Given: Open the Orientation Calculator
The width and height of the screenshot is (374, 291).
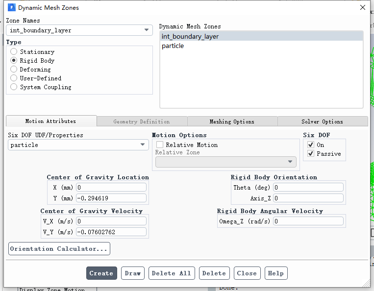Looking at the screenshot, I should pyautogui.click(x=59, y=249).
